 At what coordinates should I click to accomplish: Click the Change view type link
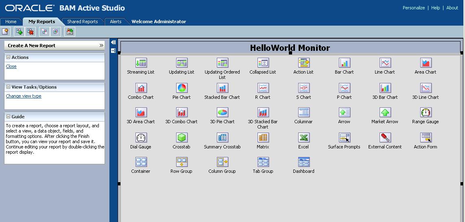click(x=24, y=96)
